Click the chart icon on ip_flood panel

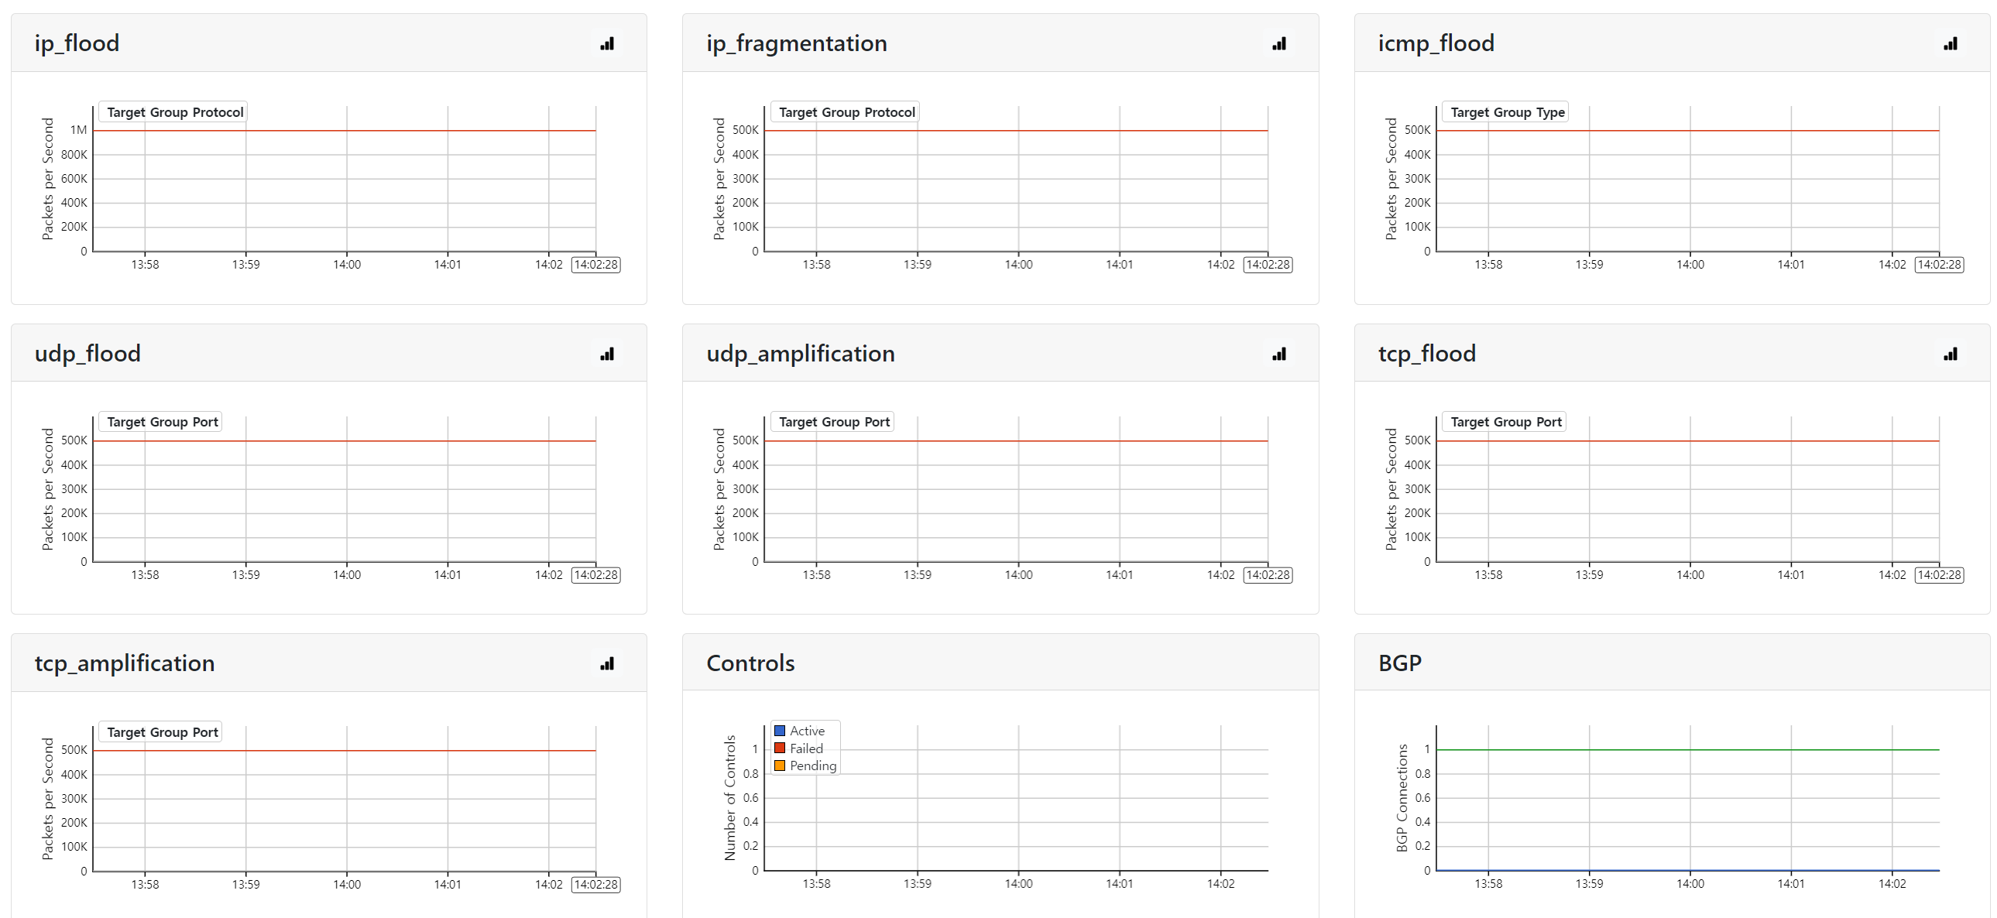pos(607,43)
